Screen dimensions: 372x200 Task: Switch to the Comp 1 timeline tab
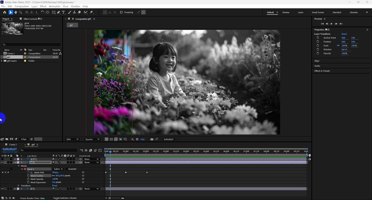13,144
